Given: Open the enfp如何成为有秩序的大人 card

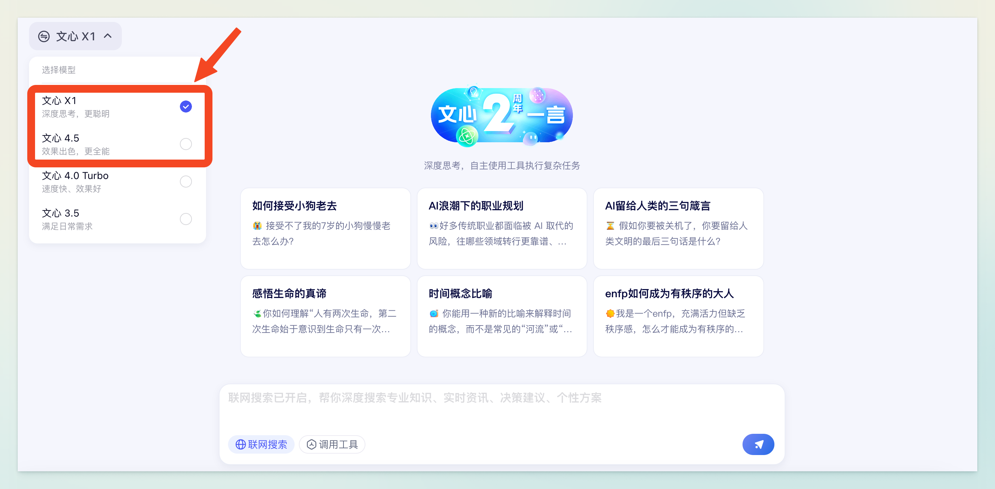Looking at the screenshot, I should (x=678, y=316).
